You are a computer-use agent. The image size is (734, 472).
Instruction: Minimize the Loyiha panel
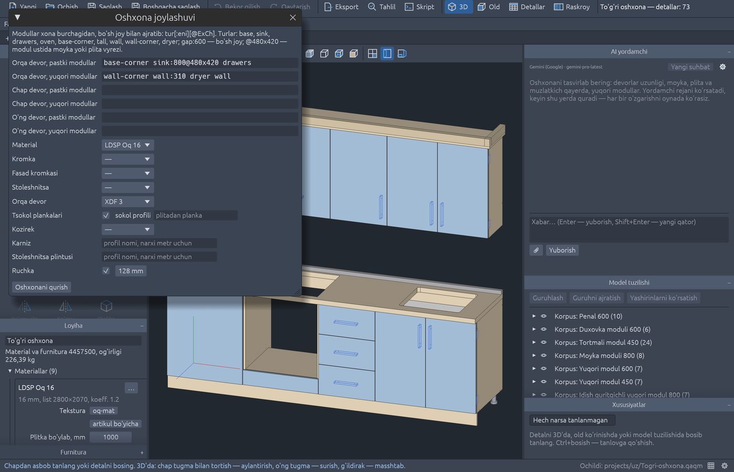[x=142, y=326]
